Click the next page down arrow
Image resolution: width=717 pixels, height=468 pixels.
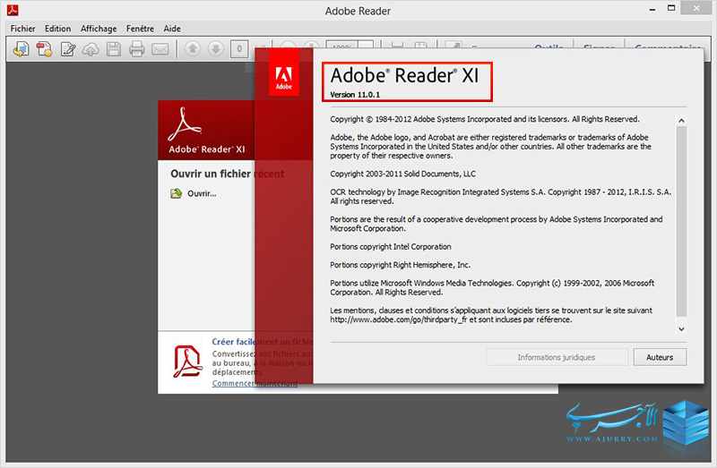coord(216,48)
